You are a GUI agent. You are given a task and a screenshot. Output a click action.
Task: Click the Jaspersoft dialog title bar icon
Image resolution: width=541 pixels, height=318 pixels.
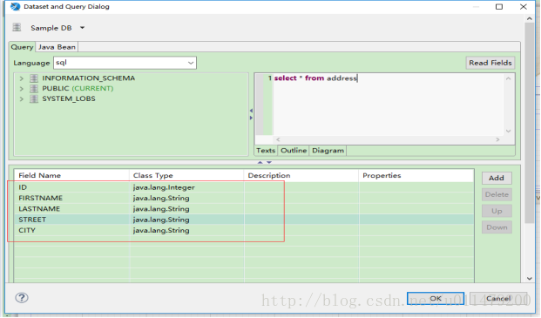click(15, 6)
